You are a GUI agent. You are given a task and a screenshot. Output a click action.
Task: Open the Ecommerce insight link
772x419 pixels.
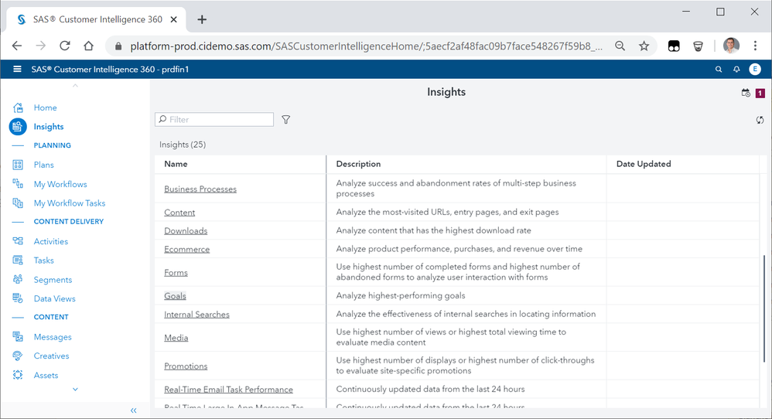coord(186,250)
